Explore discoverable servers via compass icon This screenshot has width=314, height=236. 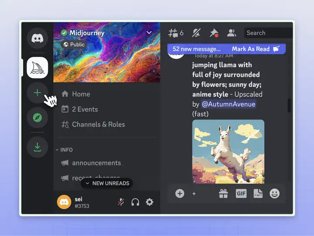(x=37, y=118)
